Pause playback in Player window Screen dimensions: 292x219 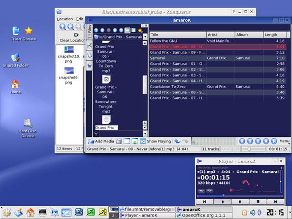click(x=240, y=202)
